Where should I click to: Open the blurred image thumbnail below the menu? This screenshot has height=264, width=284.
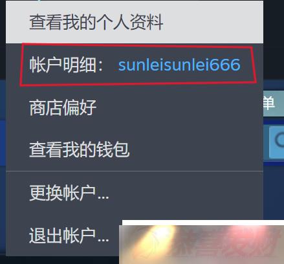click(x=202, y=242)
